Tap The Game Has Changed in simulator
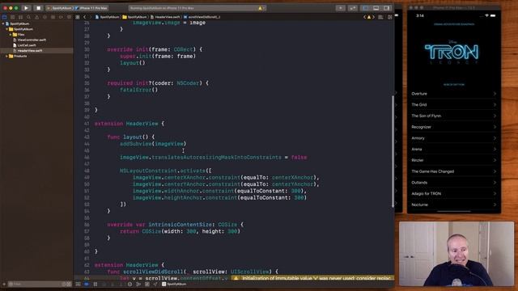This screenshot has height=291, width=518. pos(453,171)
